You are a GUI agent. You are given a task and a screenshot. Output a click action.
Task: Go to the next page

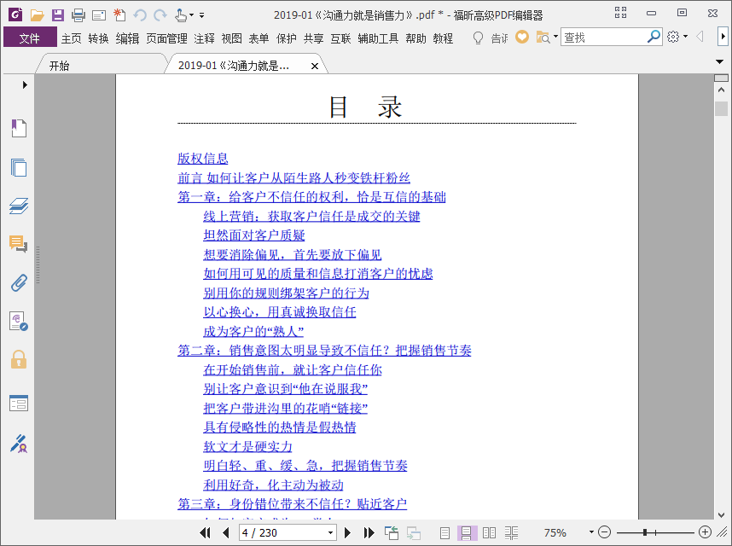[347, 532]
